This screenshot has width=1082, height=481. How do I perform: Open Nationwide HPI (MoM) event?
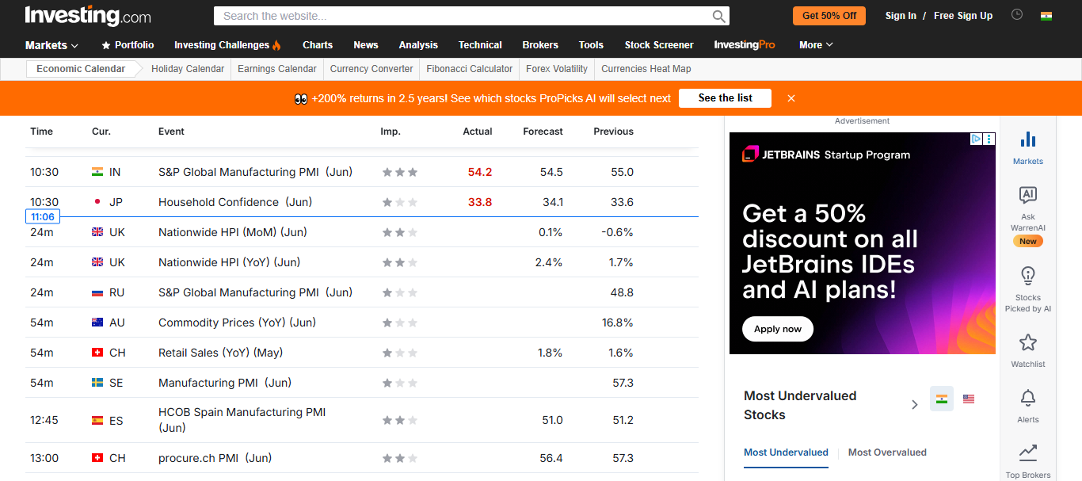coord(233,232)
